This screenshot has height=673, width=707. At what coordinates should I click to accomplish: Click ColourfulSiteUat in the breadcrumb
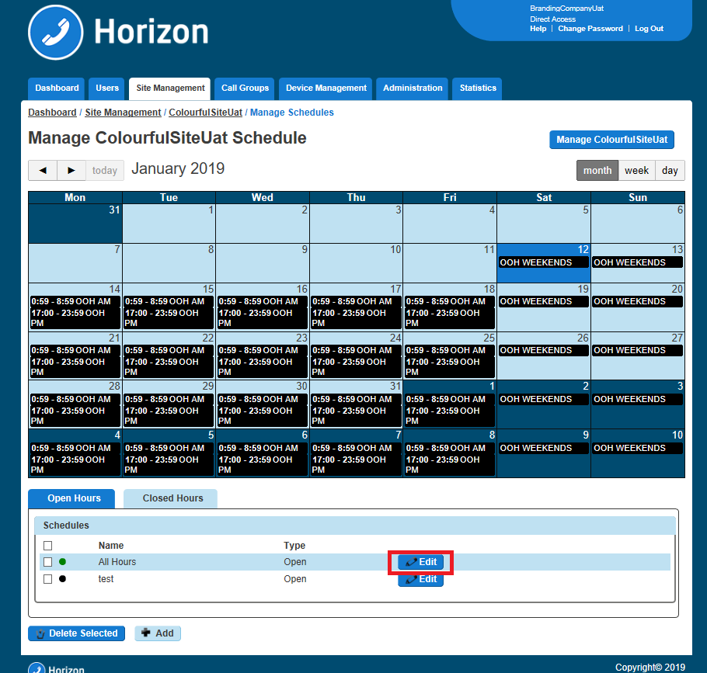click(206, 112)
